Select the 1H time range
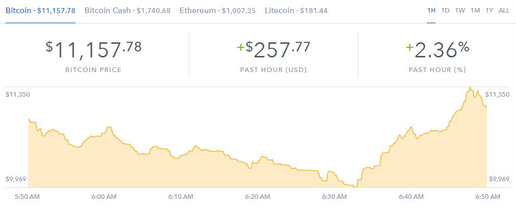 431,10
